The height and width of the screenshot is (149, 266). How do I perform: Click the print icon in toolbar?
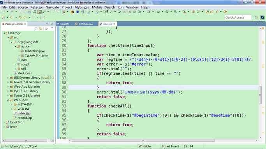30,12
